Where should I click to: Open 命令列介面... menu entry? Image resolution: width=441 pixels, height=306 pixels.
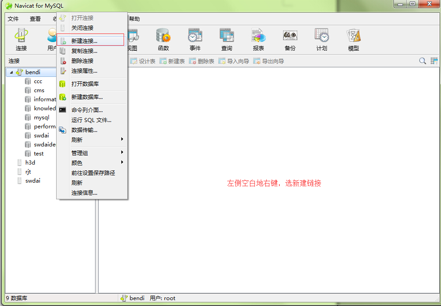pos(92,110)
